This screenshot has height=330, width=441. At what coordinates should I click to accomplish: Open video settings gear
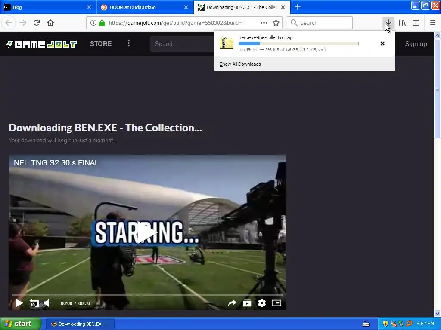[261, 303]
